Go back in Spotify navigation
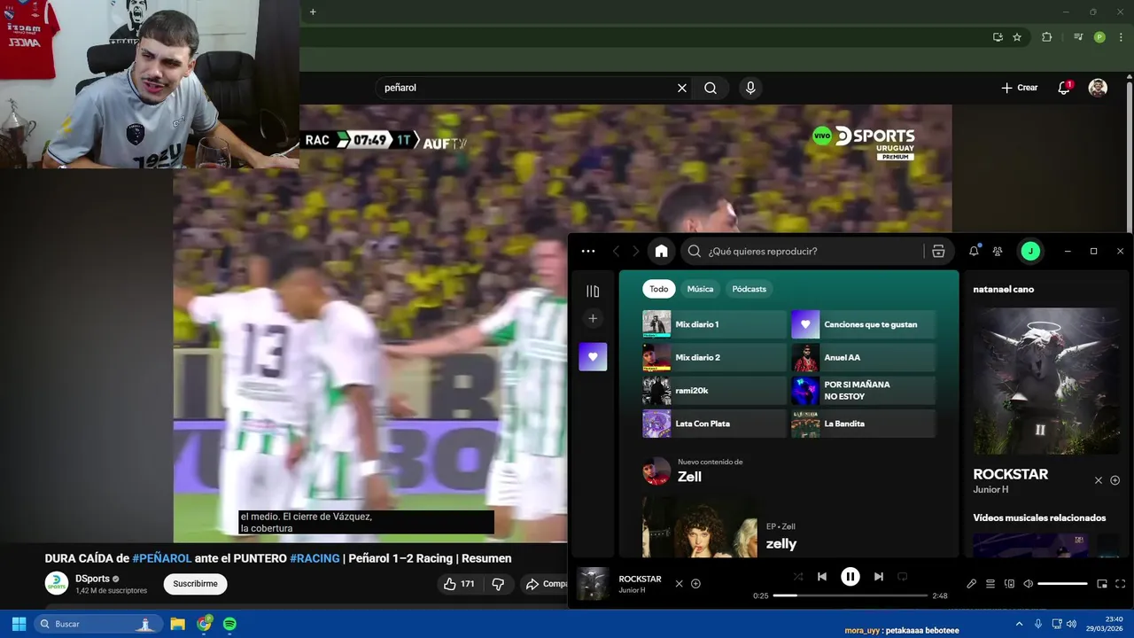 tap(617, 252)
